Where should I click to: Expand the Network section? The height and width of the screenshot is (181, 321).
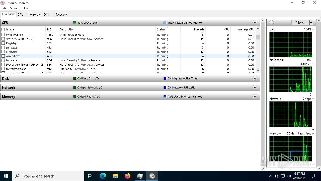pos(255,87)
